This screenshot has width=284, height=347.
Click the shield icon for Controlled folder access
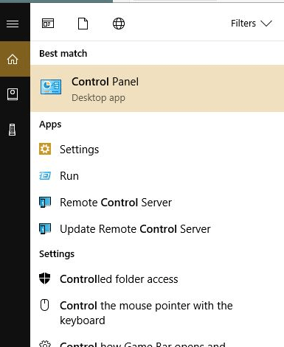point(45,278)
